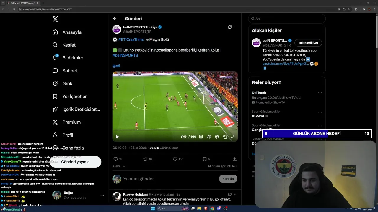The width and height of the screenshot is (378, 212).
Task: Go to the X logo home
Action: [55, 19]
